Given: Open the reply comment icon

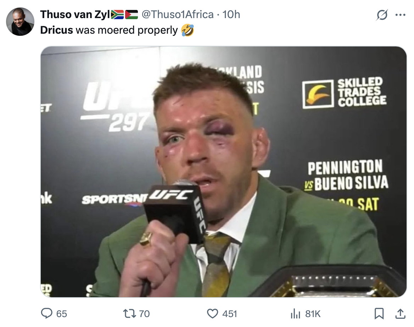Looking at the screenshot, I should click(47, 314).
